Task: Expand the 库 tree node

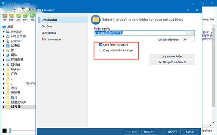Action: (x=4, y=51)
